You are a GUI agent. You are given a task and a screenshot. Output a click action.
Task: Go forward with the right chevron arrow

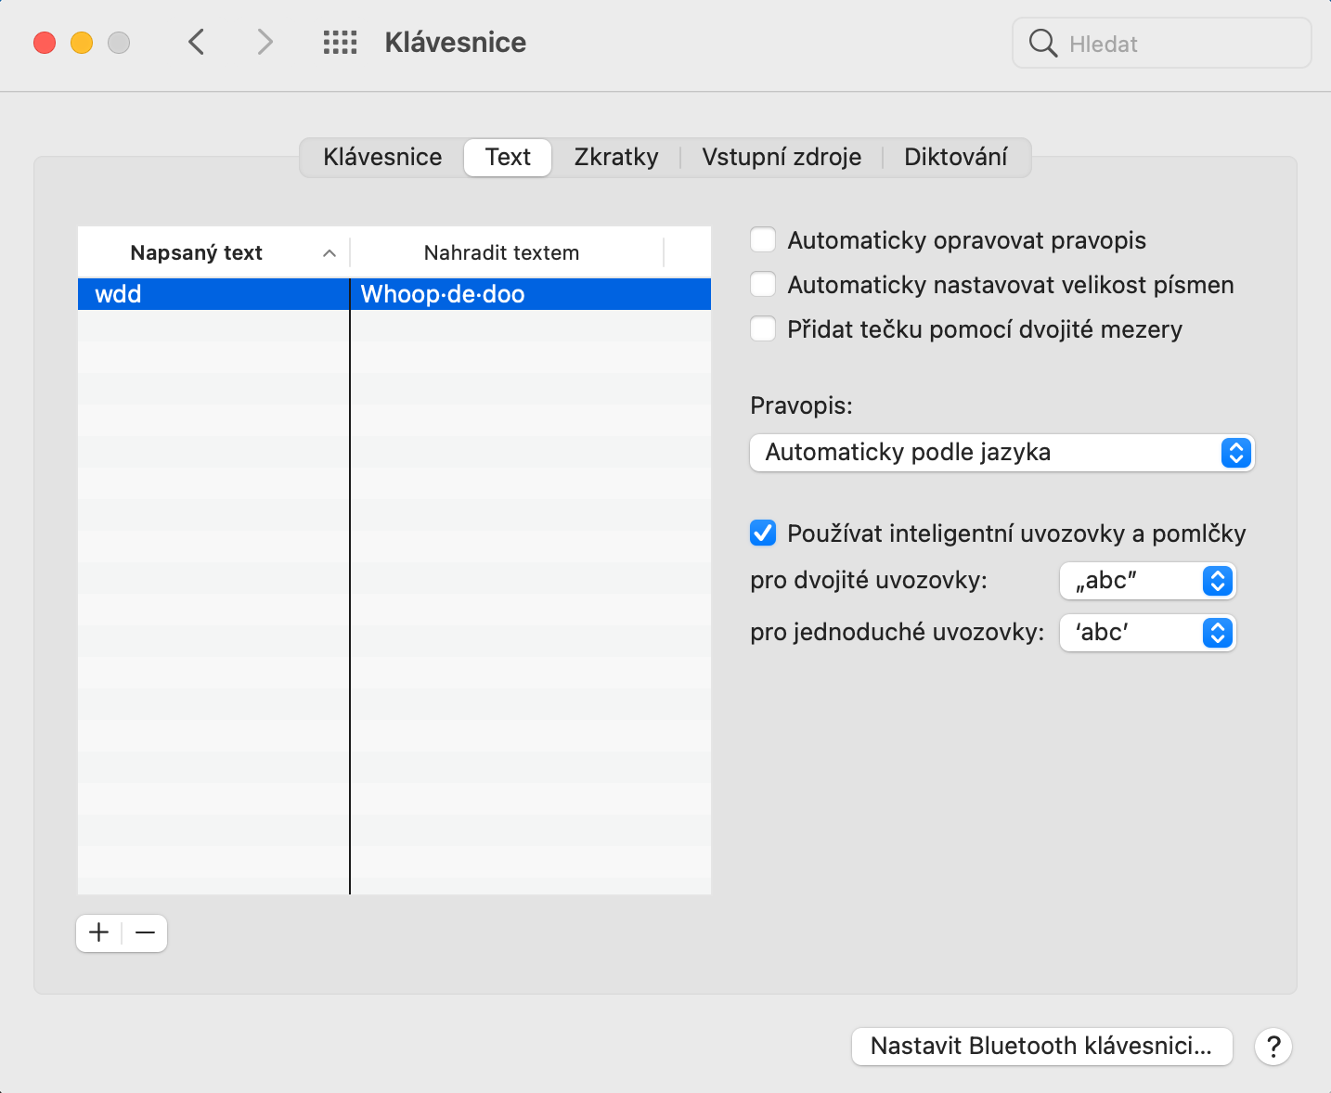pos(265,42)
